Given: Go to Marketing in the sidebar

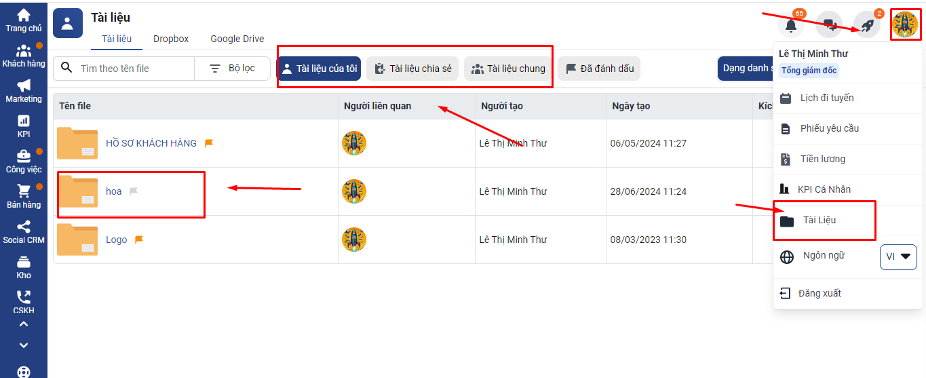Looking at the screenshot, I should click(24, 91).
